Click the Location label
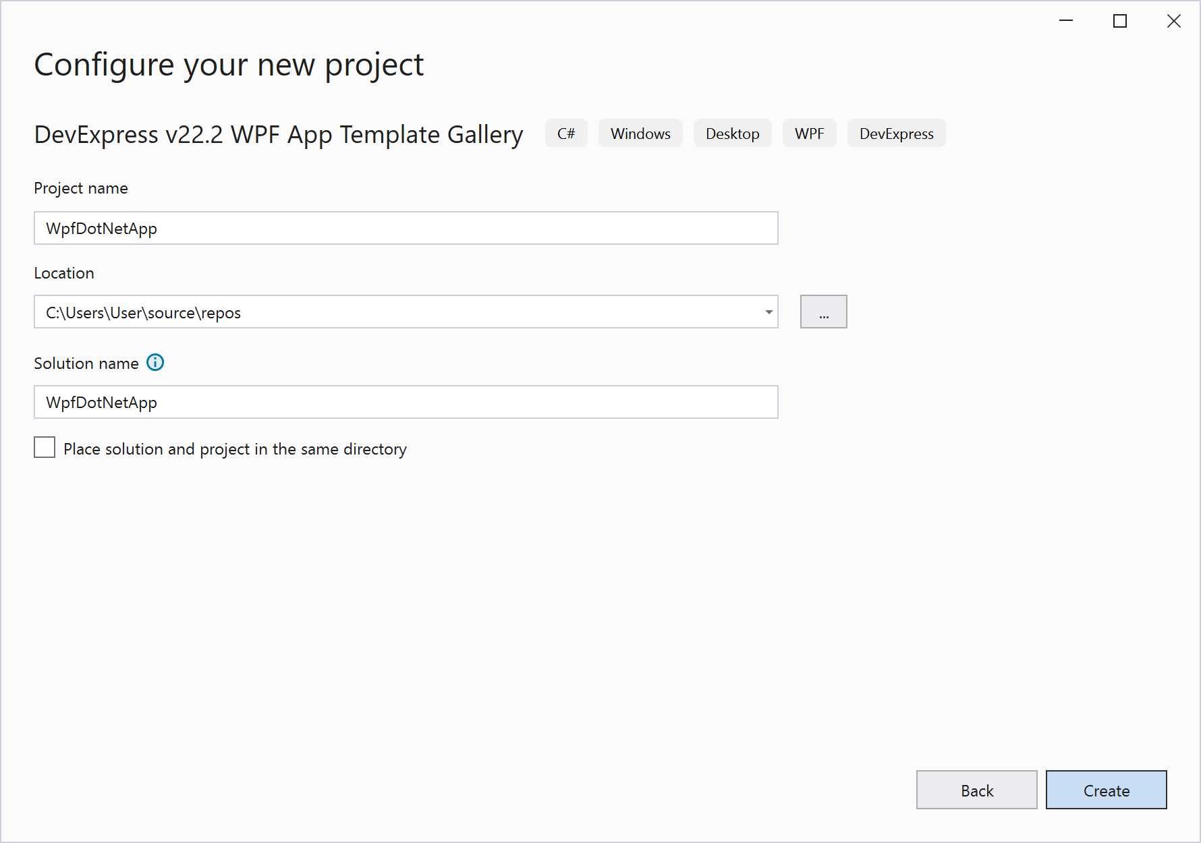 [64, 273]
